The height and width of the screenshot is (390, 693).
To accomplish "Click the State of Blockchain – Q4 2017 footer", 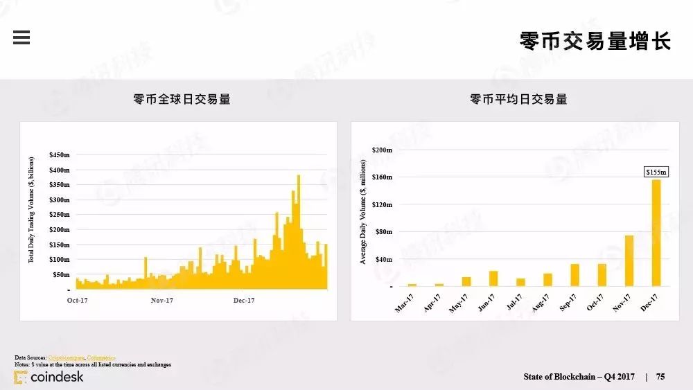I will pos(579,377).
